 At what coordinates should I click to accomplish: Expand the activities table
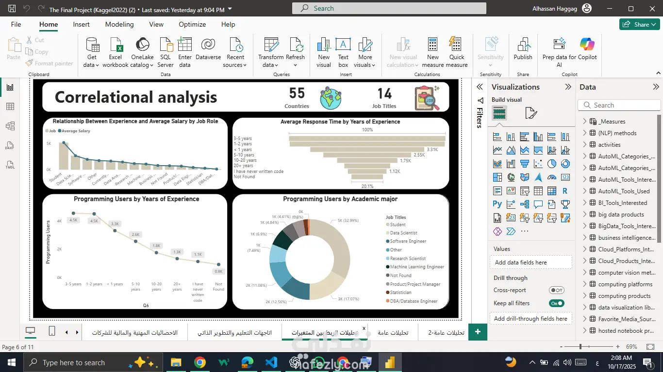[584, 145]
